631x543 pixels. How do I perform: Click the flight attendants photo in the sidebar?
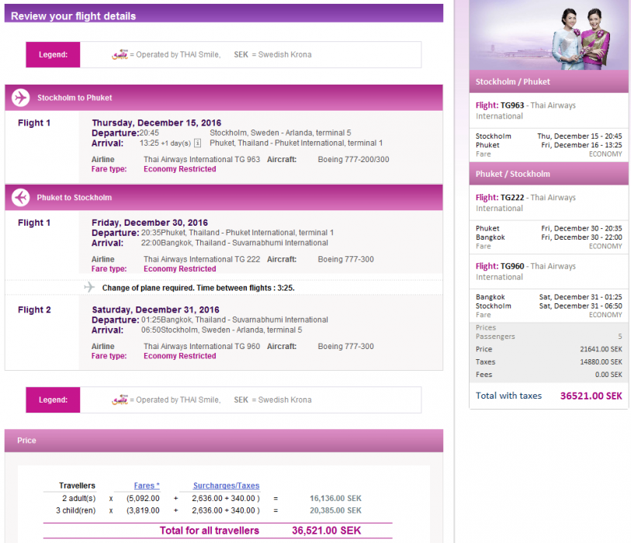549,35
